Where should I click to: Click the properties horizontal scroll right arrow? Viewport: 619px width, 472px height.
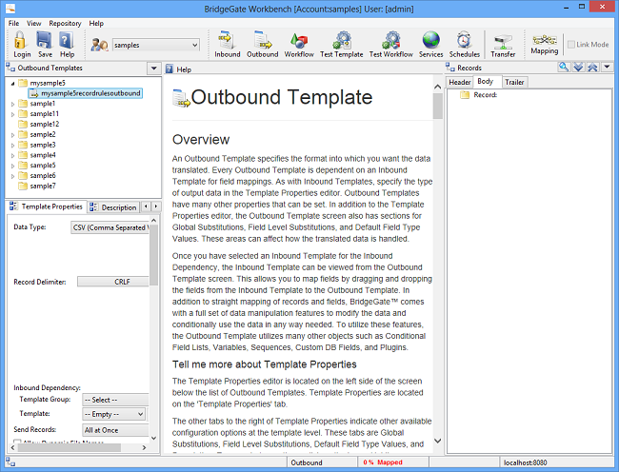tap(144, 447)
